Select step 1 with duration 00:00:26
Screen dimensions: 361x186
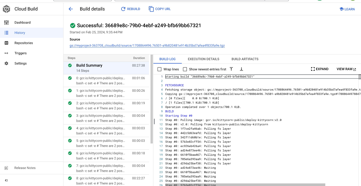pos(106,93)
